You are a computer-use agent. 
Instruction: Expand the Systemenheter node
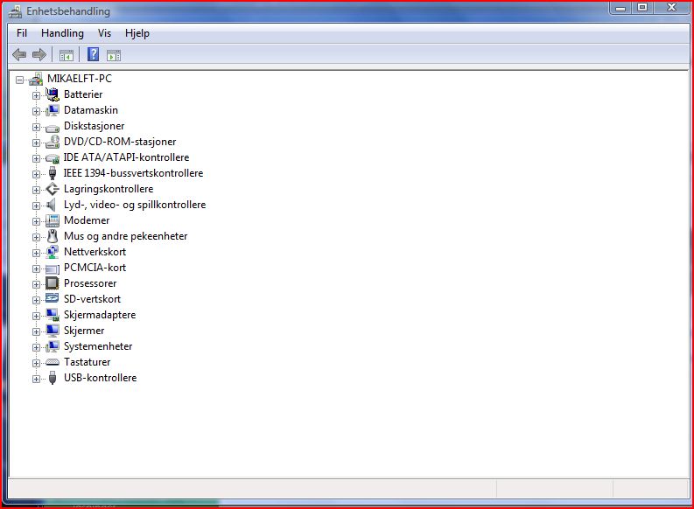pyautogui.click(x=36, y=347)
